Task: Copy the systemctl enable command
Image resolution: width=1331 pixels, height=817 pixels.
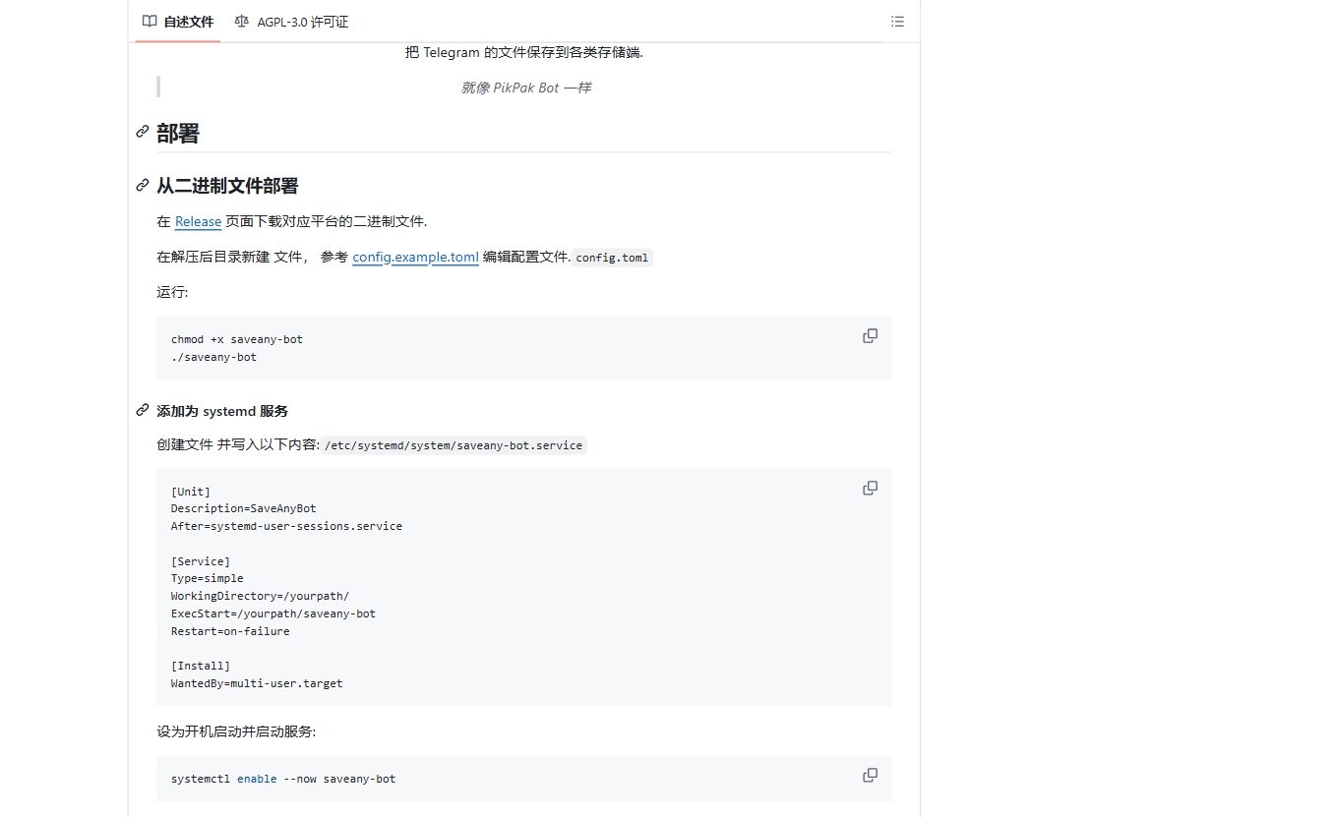Action: coord(870,776)
